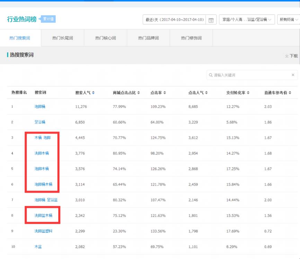The height and width of the screenshot is (259, 300).
Task: Expand the 所有终端 terminal dropdown
Action: 289,19
